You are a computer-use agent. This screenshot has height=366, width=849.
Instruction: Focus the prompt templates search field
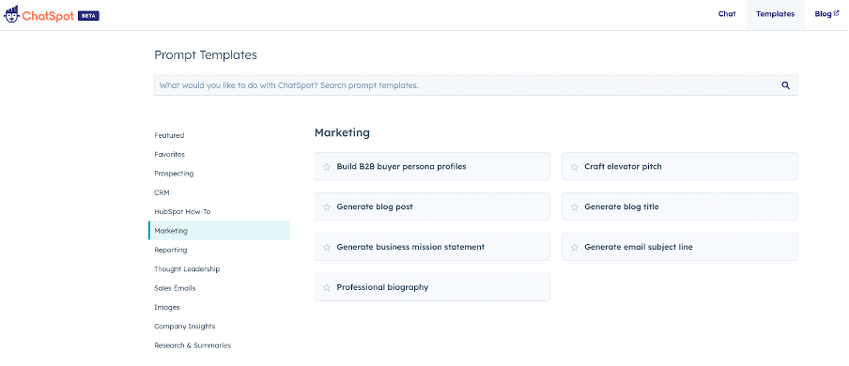point(475,85)
